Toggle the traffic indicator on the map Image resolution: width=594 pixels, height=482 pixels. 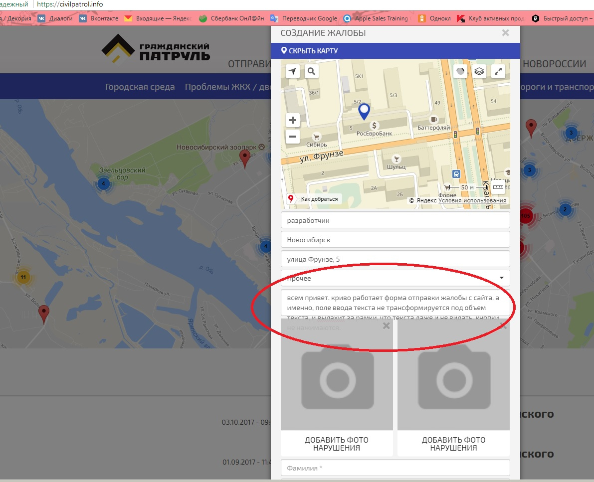tap(460, 71)
